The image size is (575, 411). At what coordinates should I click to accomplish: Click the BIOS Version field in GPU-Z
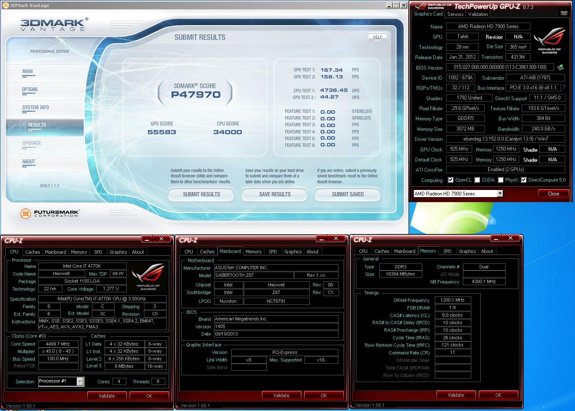tap(500, 67)
